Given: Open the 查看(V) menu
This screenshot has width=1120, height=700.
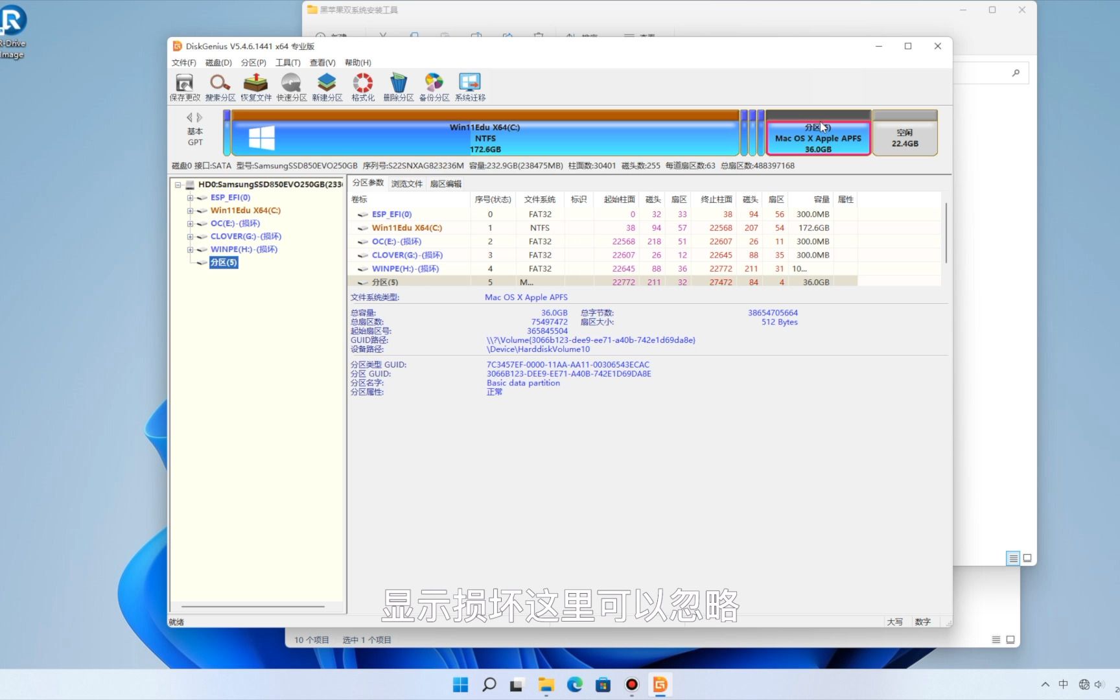Looking at the screenshot, I should click(322, 63).
